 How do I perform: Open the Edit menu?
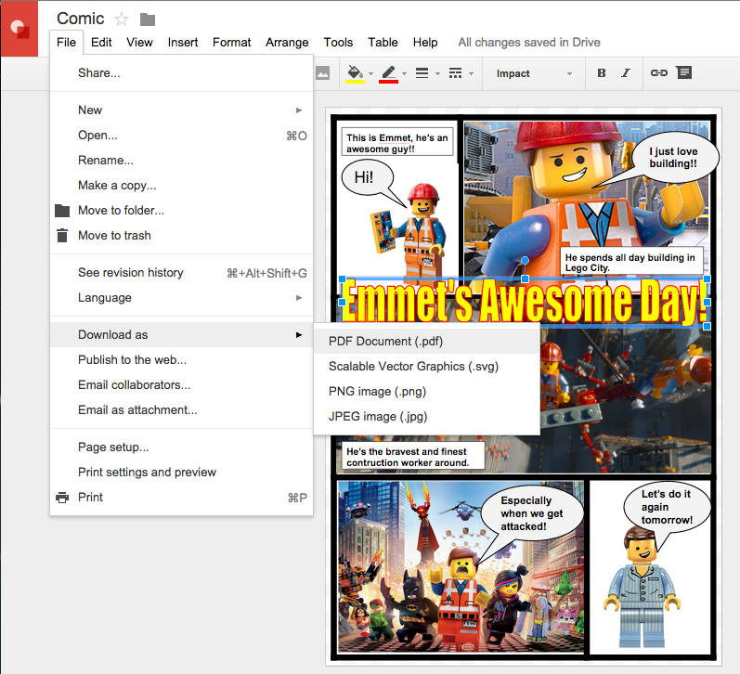click(x=101, y=43)
